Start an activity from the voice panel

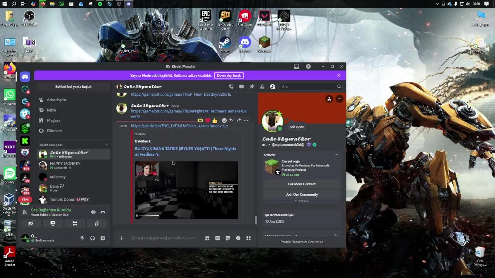[x=75, y=223]
